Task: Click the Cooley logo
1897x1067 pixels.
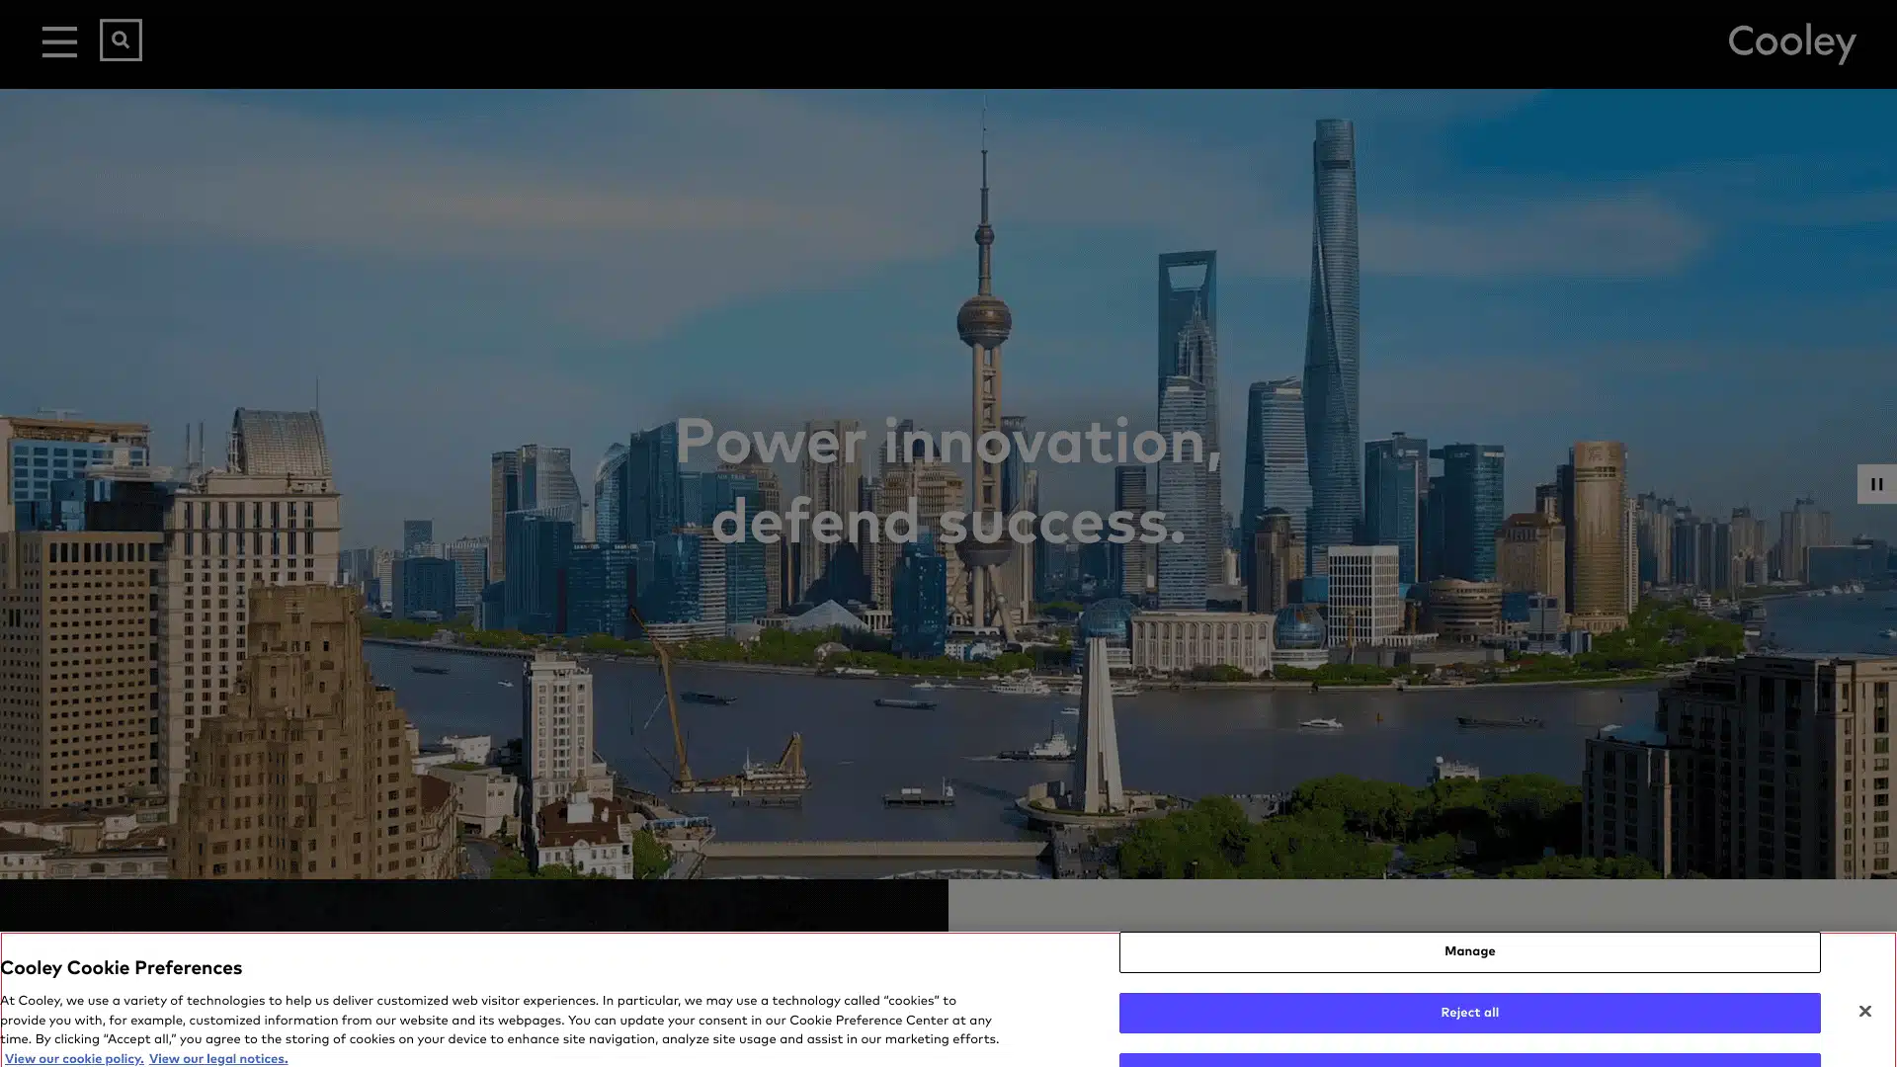Action: tap(1790, 43)
